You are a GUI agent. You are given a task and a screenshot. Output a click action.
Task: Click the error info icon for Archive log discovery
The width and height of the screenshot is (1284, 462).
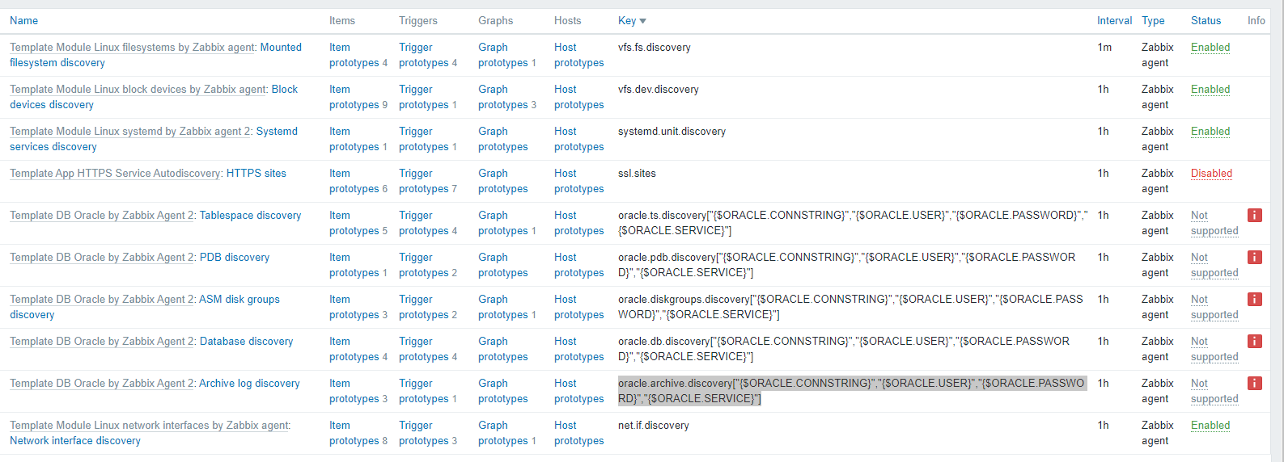click(1254, 383)
